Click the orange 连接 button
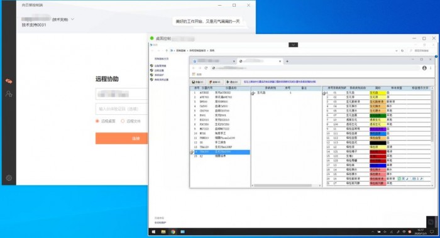440x238 pixels. point(121,139)
